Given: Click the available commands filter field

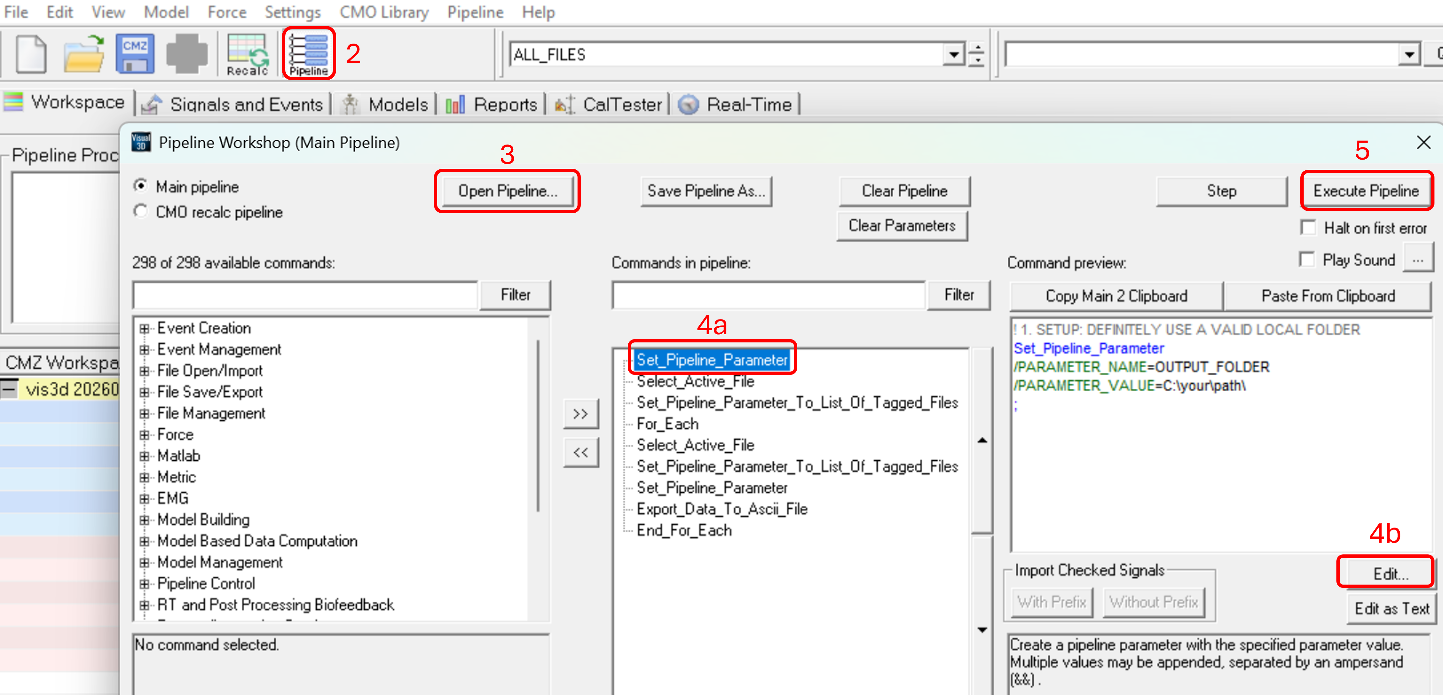Looking at the screenshot, I should (x=305, y=295).
